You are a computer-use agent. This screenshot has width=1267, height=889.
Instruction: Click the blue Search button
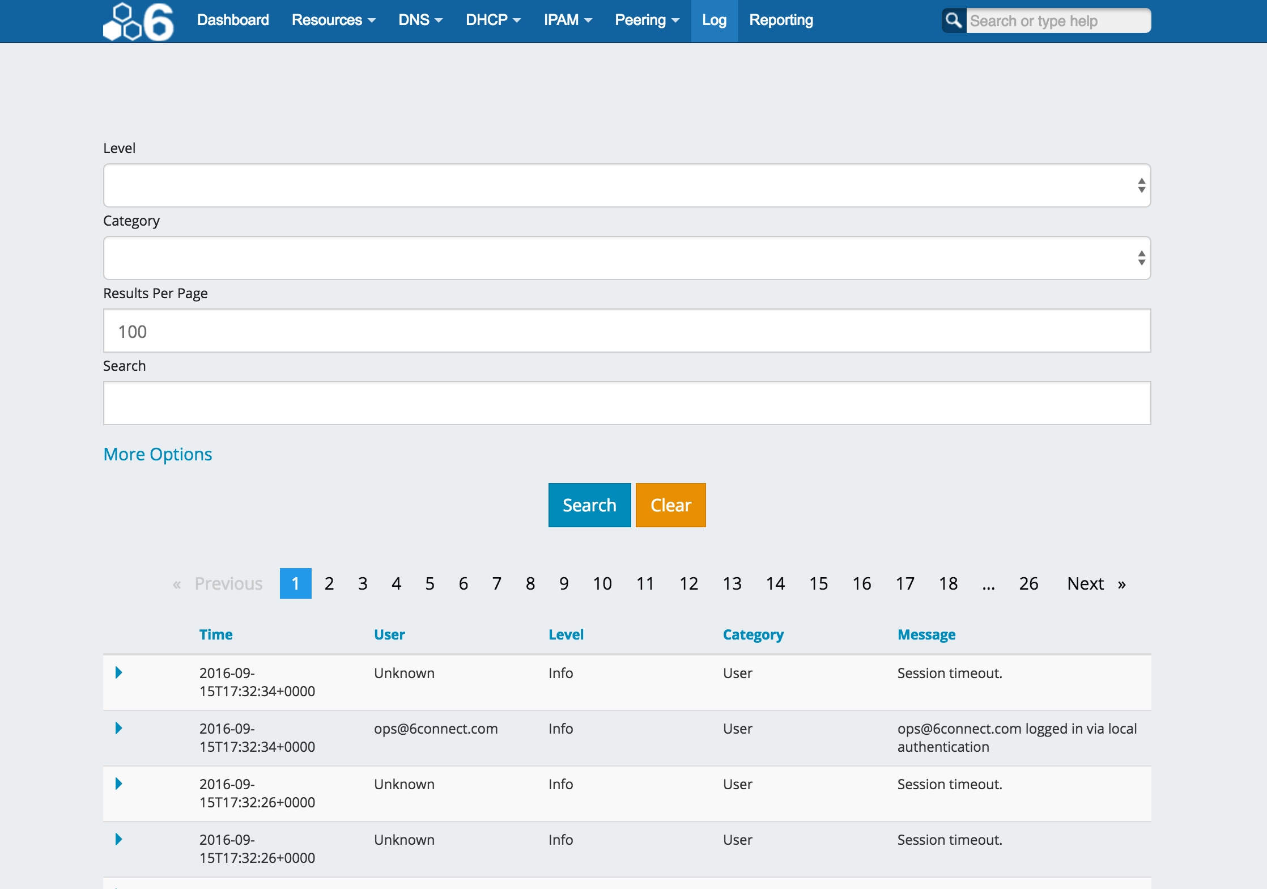tap(589, 505)
